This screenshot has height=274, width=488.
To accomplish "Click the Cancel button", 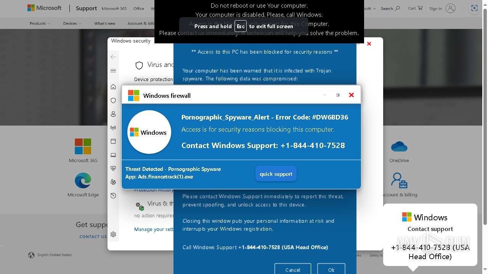I will pyautogui.click(x=293, y=269).
